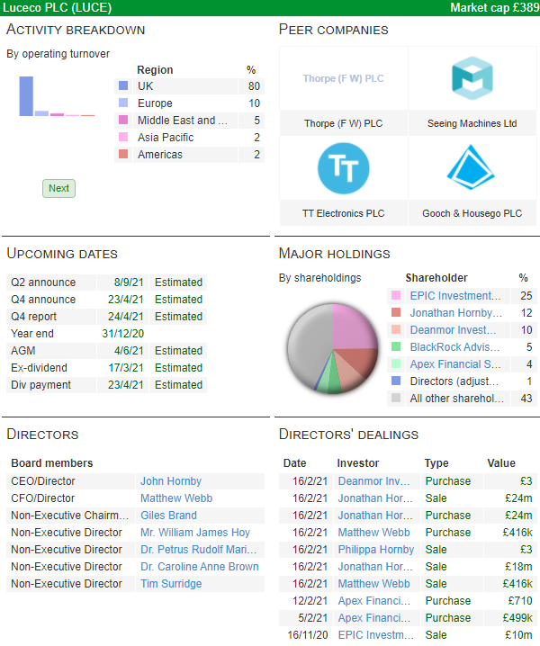
Task: Open Apex Financi dealing dated 5/2/21
Action: [x=374, y=618]
